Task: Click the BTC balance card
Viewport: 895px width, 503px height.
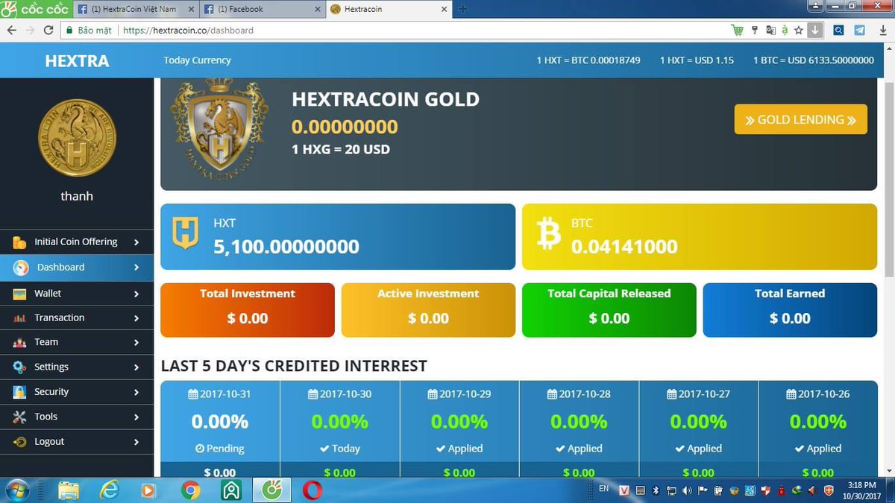Action: click(700, 237)
